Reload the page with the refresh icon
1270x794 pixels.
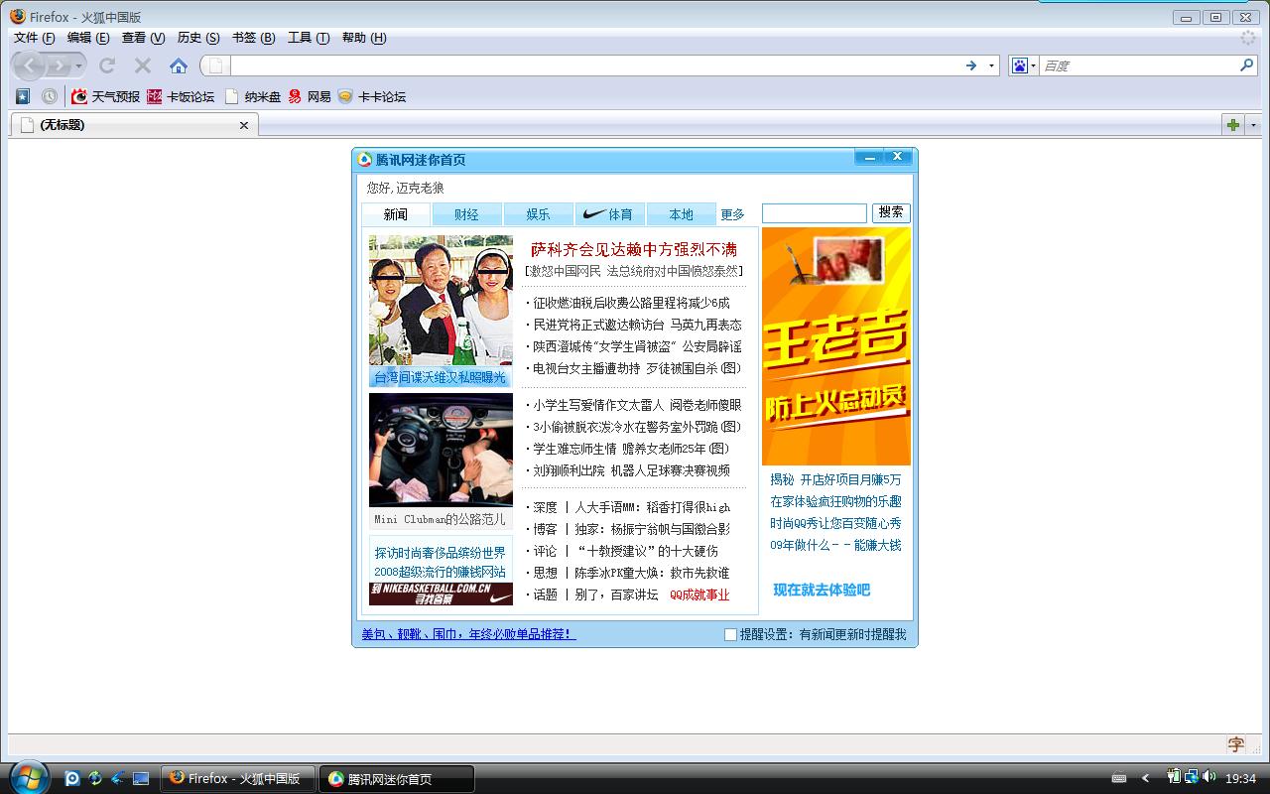[107, 66]
